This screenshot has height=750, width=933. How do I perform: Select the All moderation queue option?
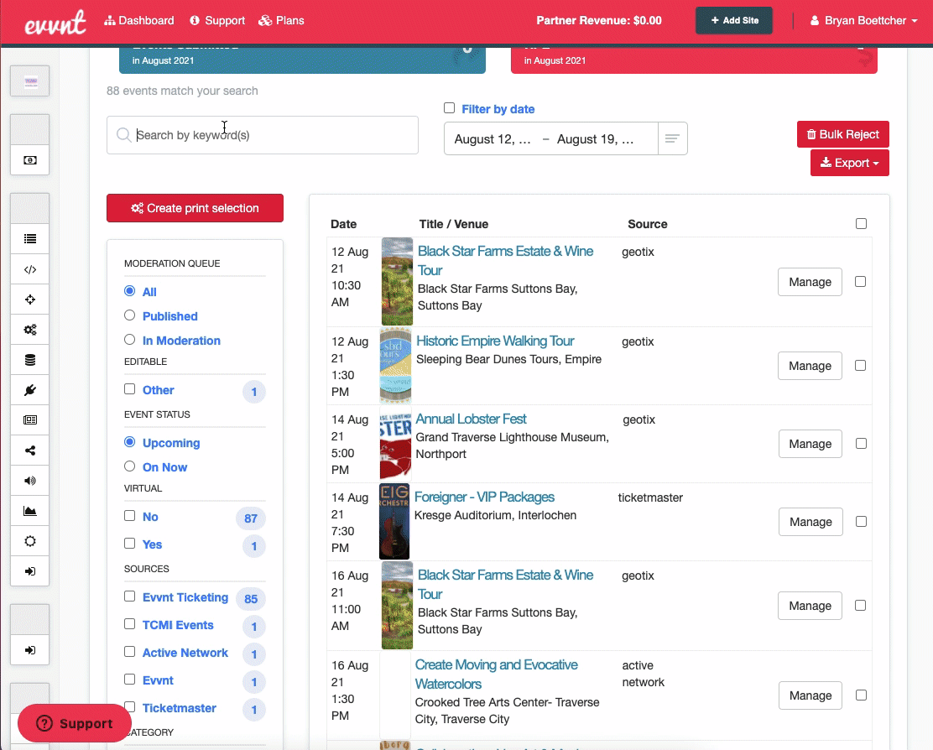coord(130,291)
